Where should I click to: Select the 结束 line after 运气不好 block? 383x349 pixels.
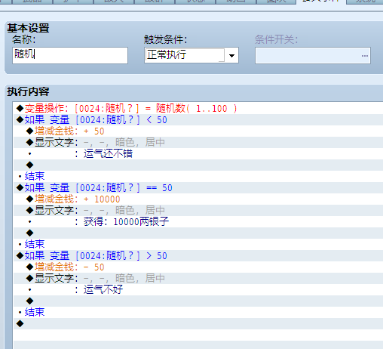[x=198, y=313]
